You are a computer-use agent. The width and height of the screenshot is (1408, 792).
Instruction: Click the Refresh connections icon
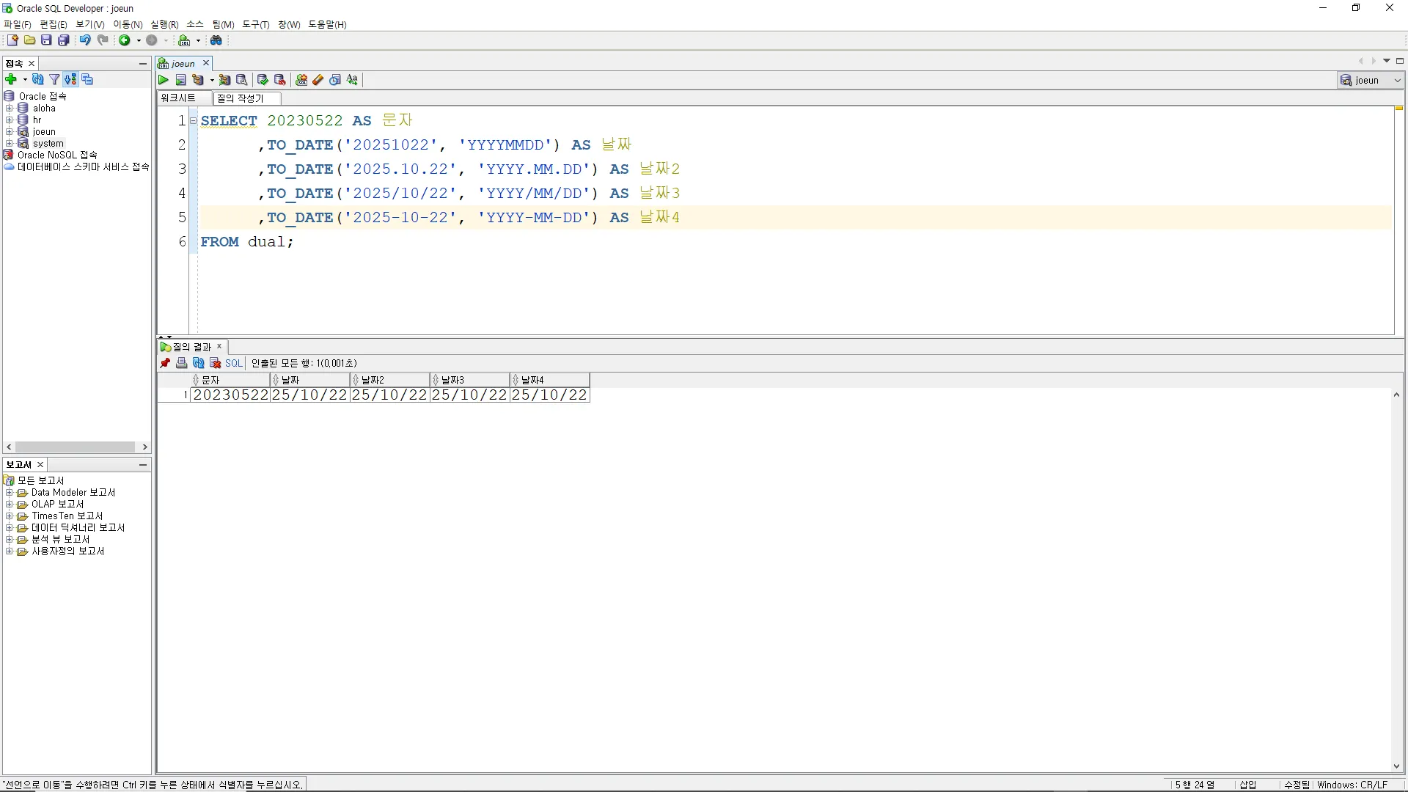click(37, 79)
